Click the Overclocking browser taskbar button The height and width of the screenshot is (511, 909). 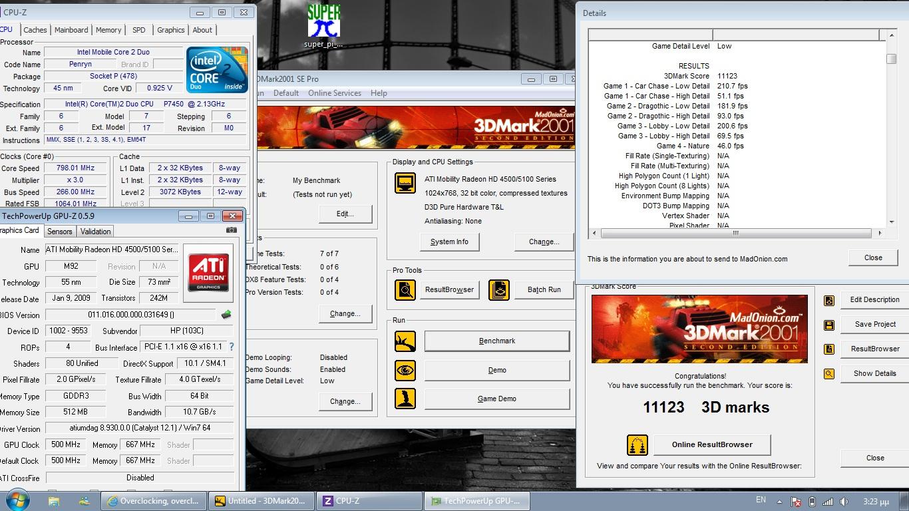154,501
